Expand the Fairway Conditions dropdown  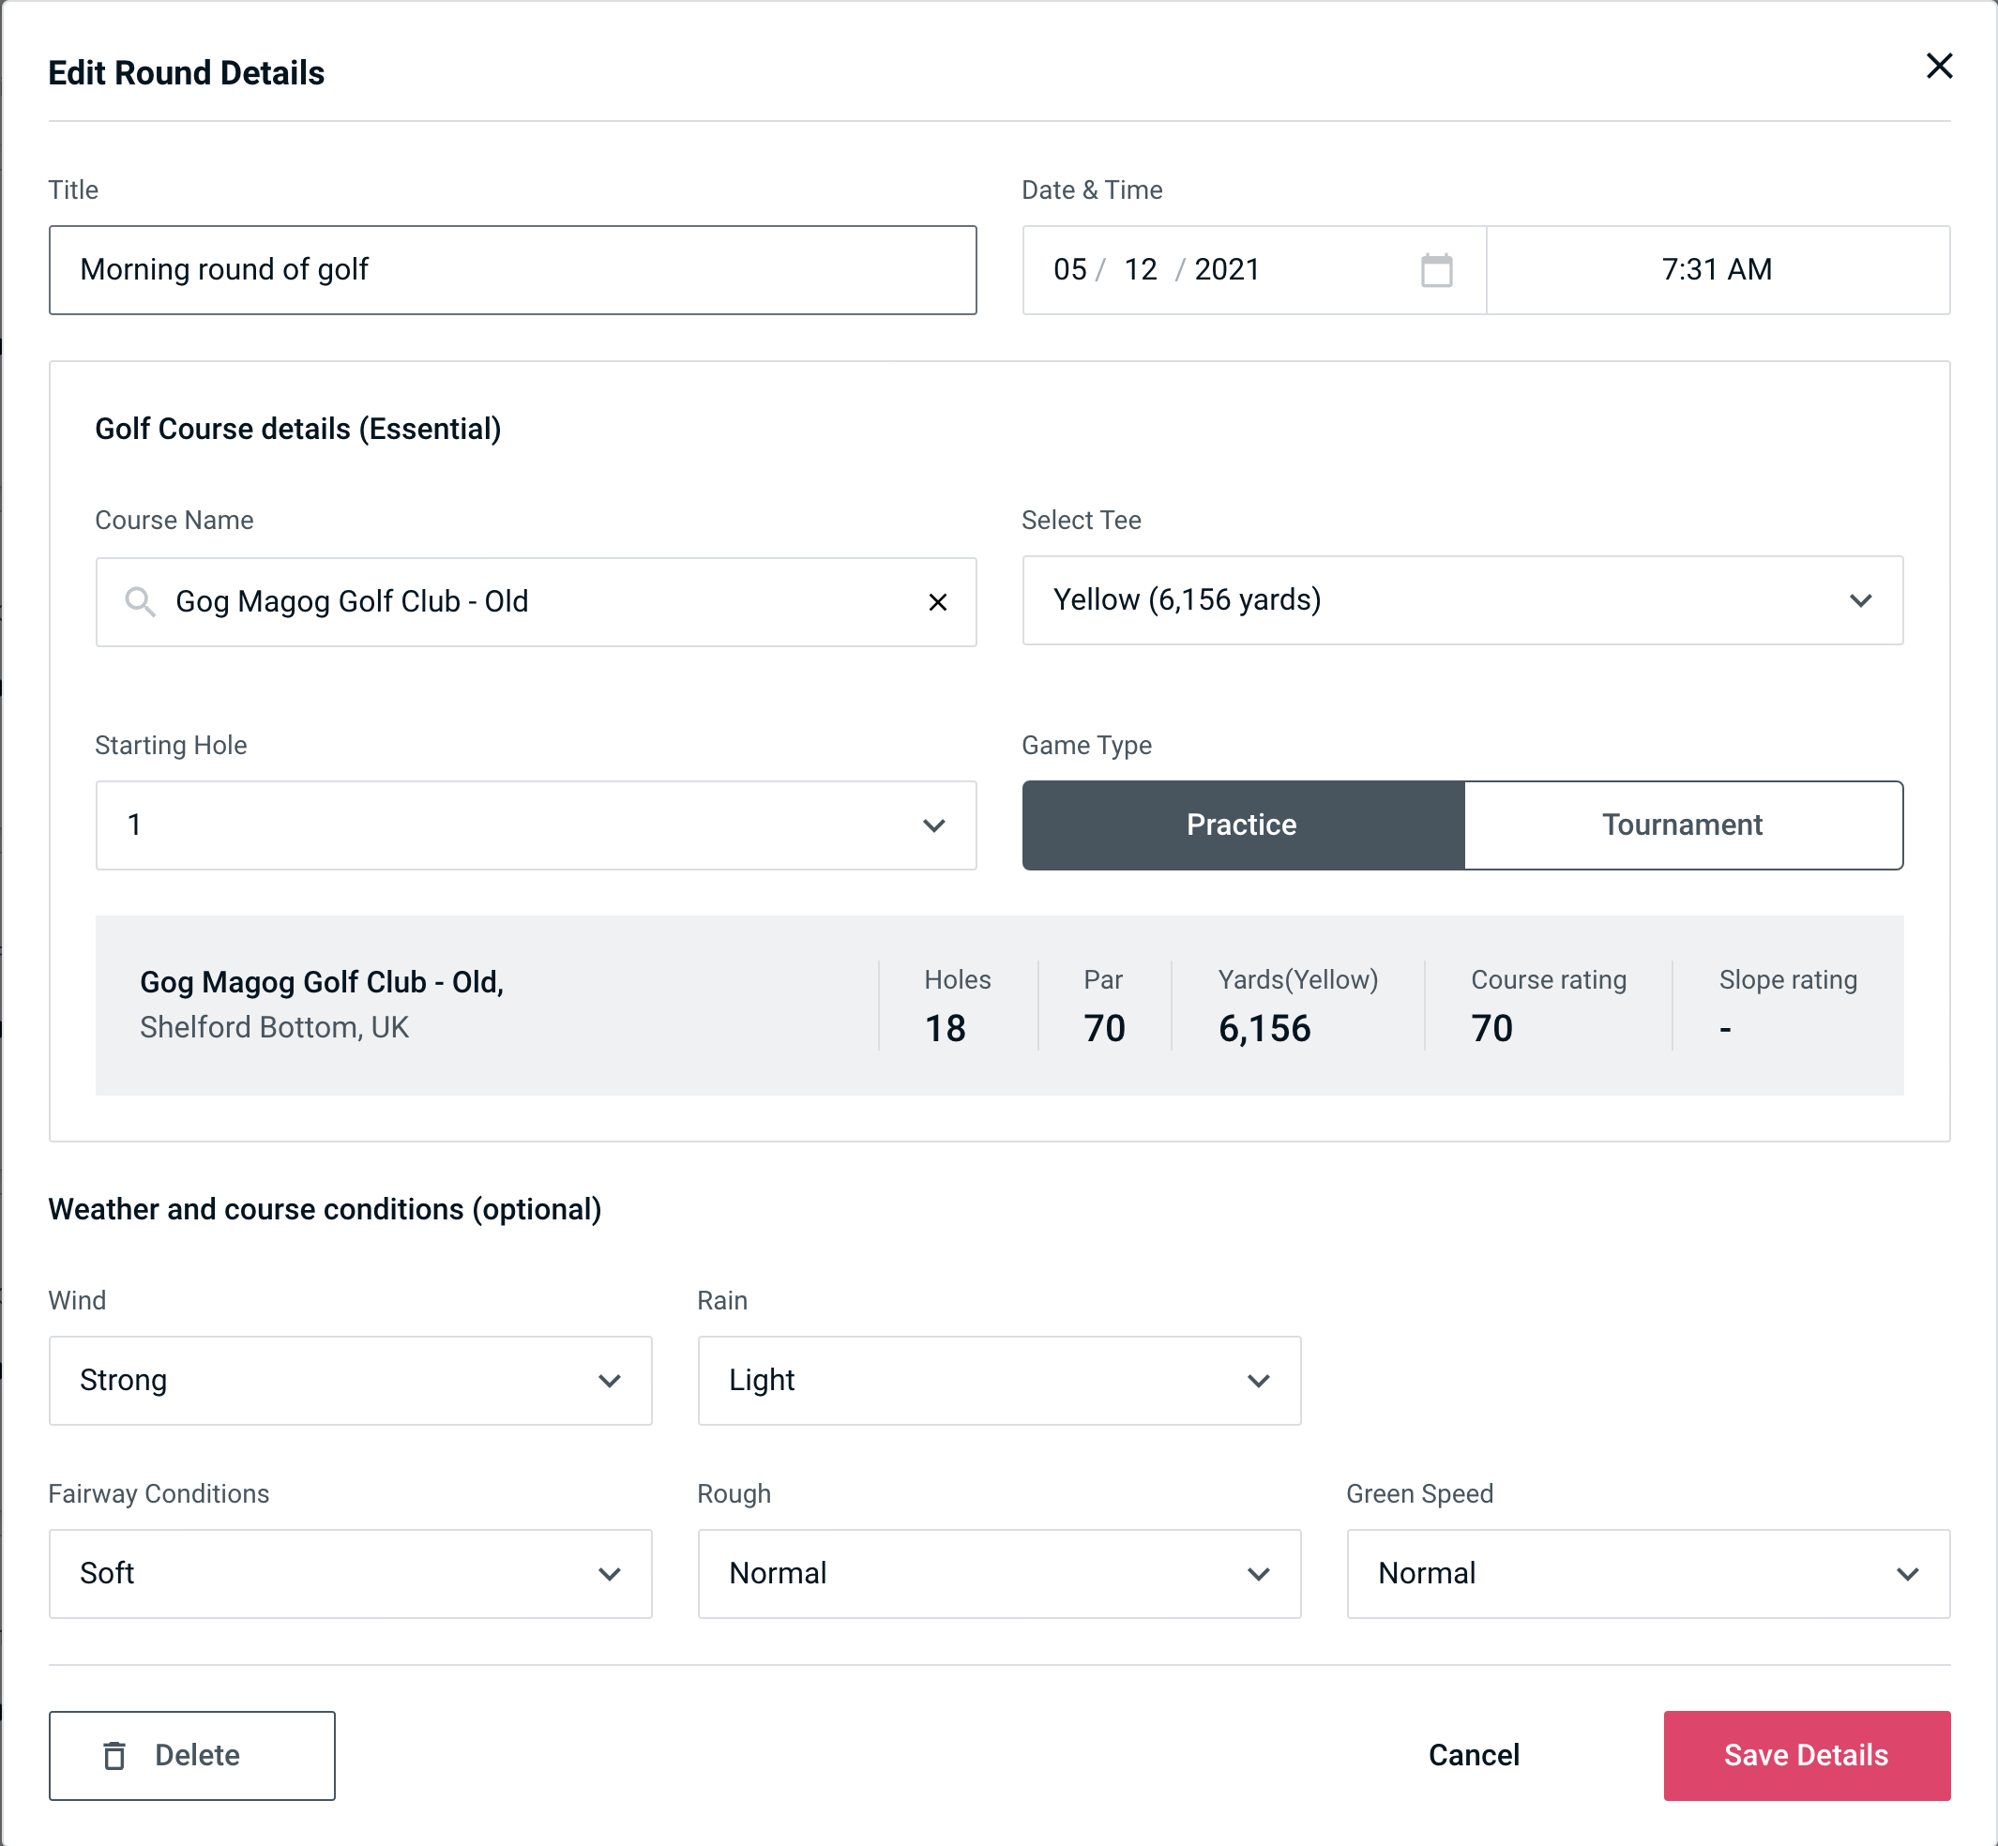[x=350, y=1573]
